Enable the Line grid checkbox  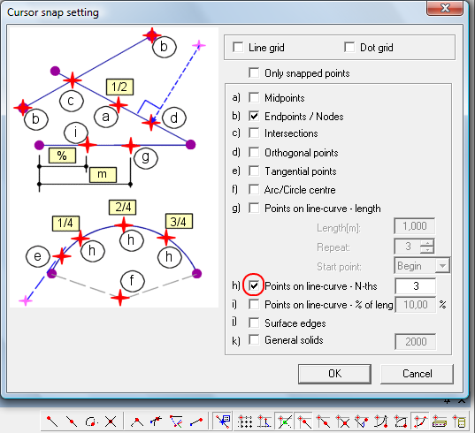pyautogui.click(x=238, y=47)
